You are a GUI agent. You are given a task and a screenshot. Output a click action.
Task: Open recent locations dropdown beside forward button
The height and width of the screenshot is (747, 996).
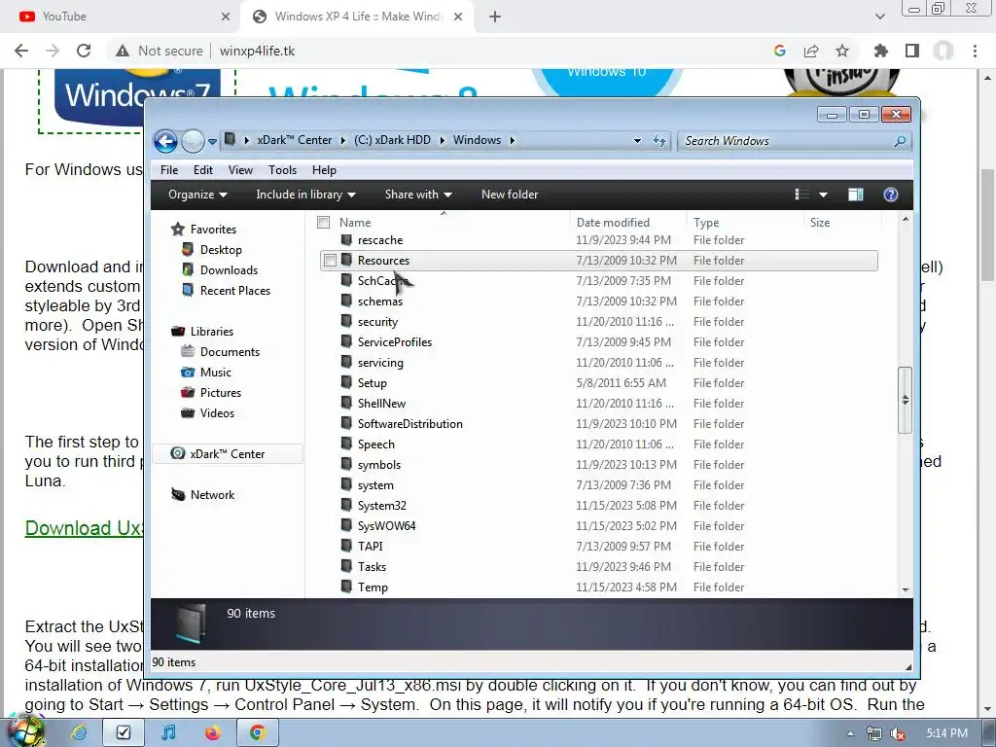[x=212, y=142]
